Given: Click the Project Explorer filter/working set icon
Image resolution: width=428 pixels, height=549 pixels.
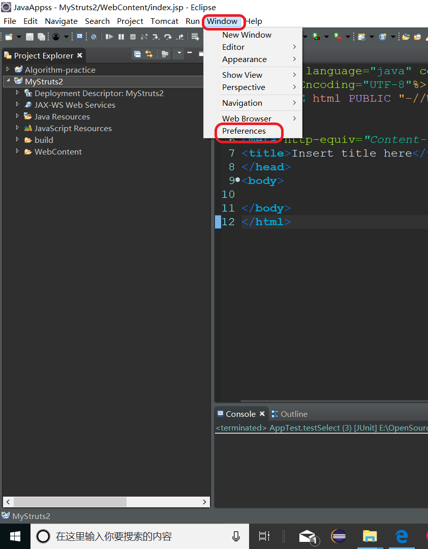Looking at the screenshot, I should pyautogui.click(x=165, y=54).
